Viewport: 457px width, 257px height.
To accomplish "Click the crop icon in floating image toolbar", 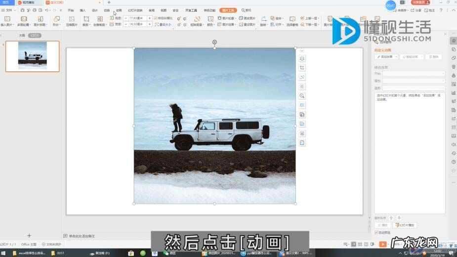I will tap(302, 68).
